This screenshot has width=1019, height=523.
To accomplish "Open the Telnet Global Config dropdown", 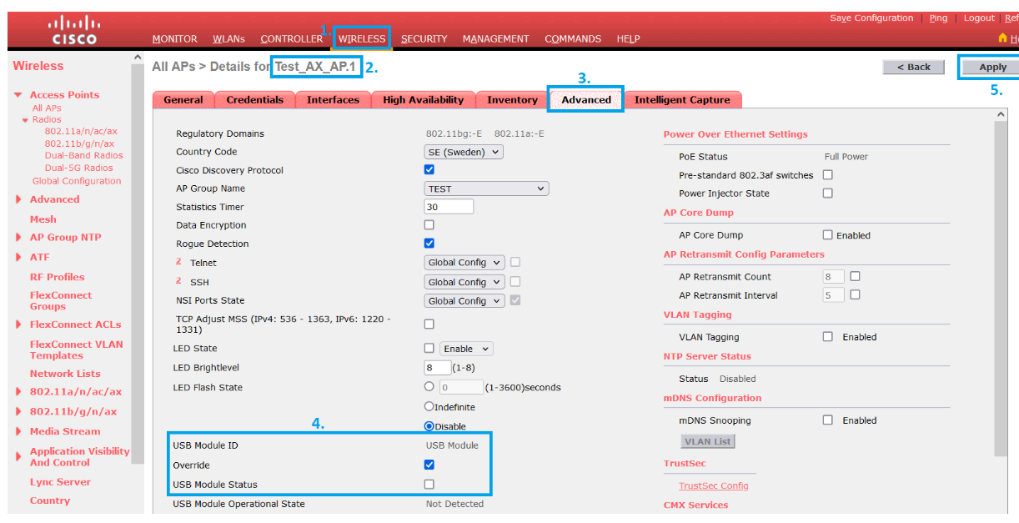I will (x=464, y=262).
